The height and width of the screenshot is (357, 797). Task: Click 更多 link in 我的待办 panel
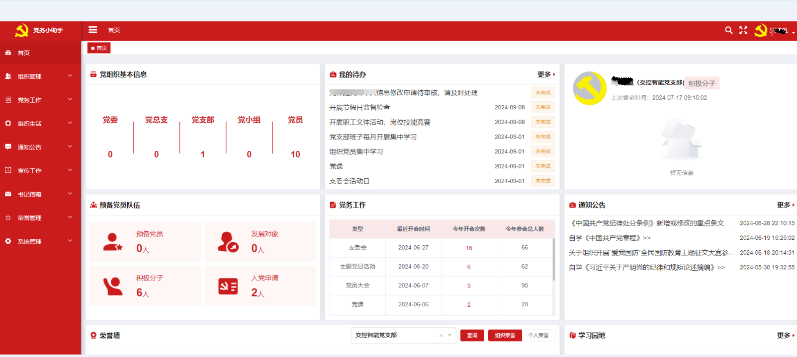point(546,74)
